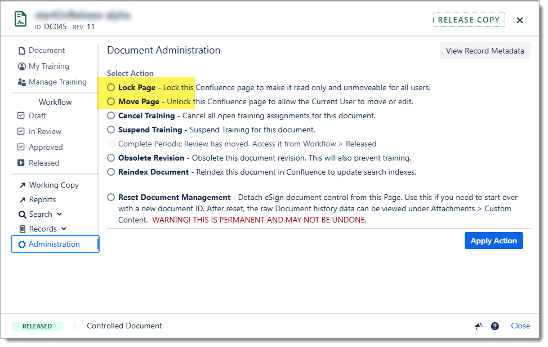Screen dimensions: 548x347
Task: Open the In Review workflow item
Action: (44, 132)
